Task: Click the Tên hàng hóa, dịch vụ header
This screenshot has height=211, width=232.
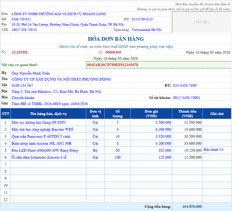Action: 48,114
